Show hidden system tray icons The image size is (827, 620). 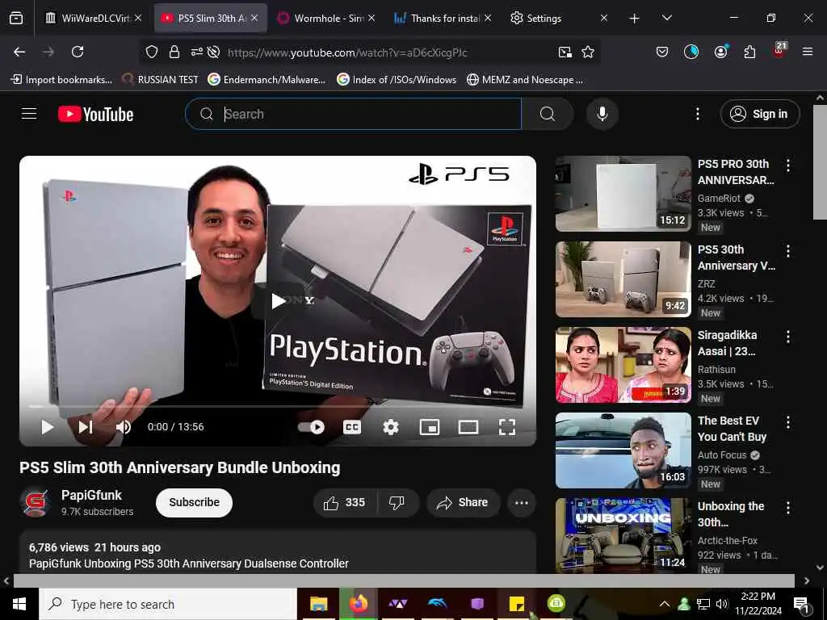click(665, 604)
